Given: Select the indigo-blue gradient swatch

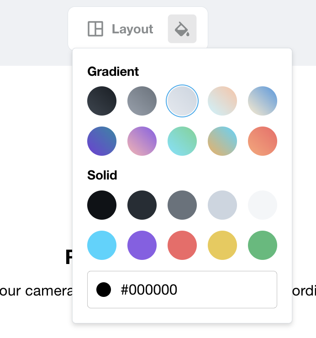Looking at the screenshot, I should (x=102, y=141).
